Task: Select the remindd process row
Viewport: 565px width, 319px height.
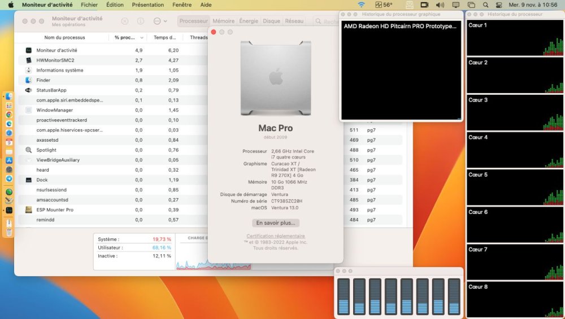Action: (112, 220)
